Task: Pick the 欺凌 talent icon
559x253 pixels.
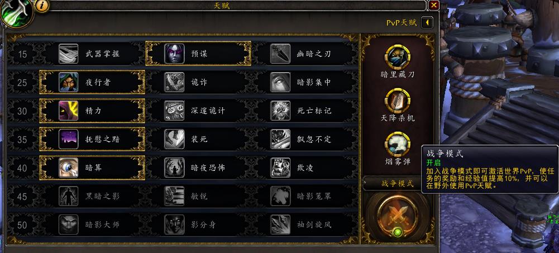Action: (280, 168)
